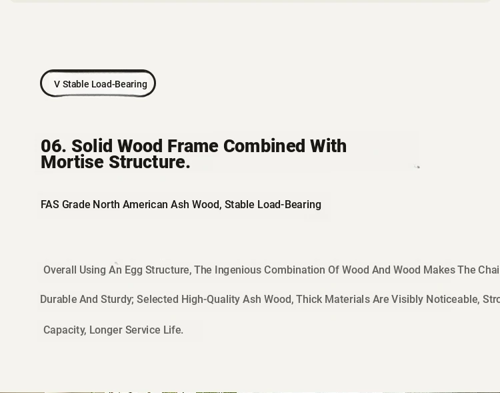Click 'Capacity, Longer Service Life.' line
This screenshot has height=393, width=500.
pos(113,330)
